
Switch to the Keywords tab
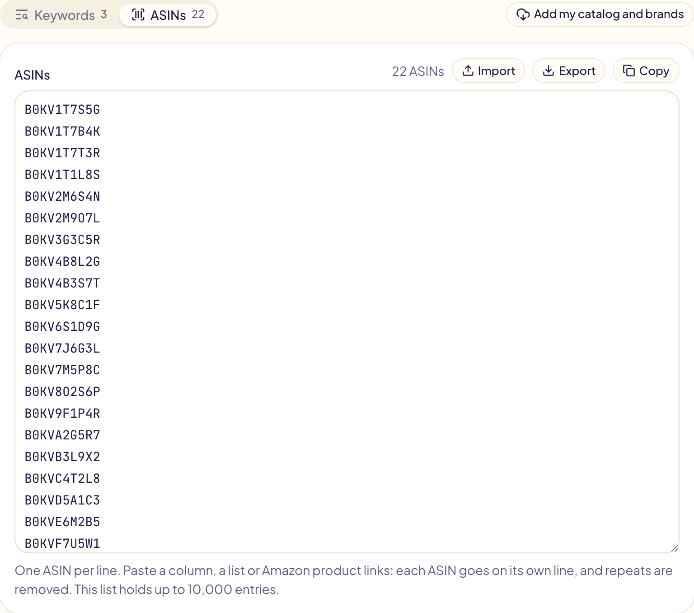[x=61, y=15]
